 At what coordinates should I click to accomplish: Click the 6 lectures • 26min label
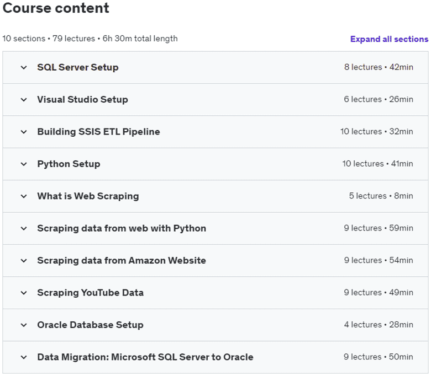tap(379, 99)
